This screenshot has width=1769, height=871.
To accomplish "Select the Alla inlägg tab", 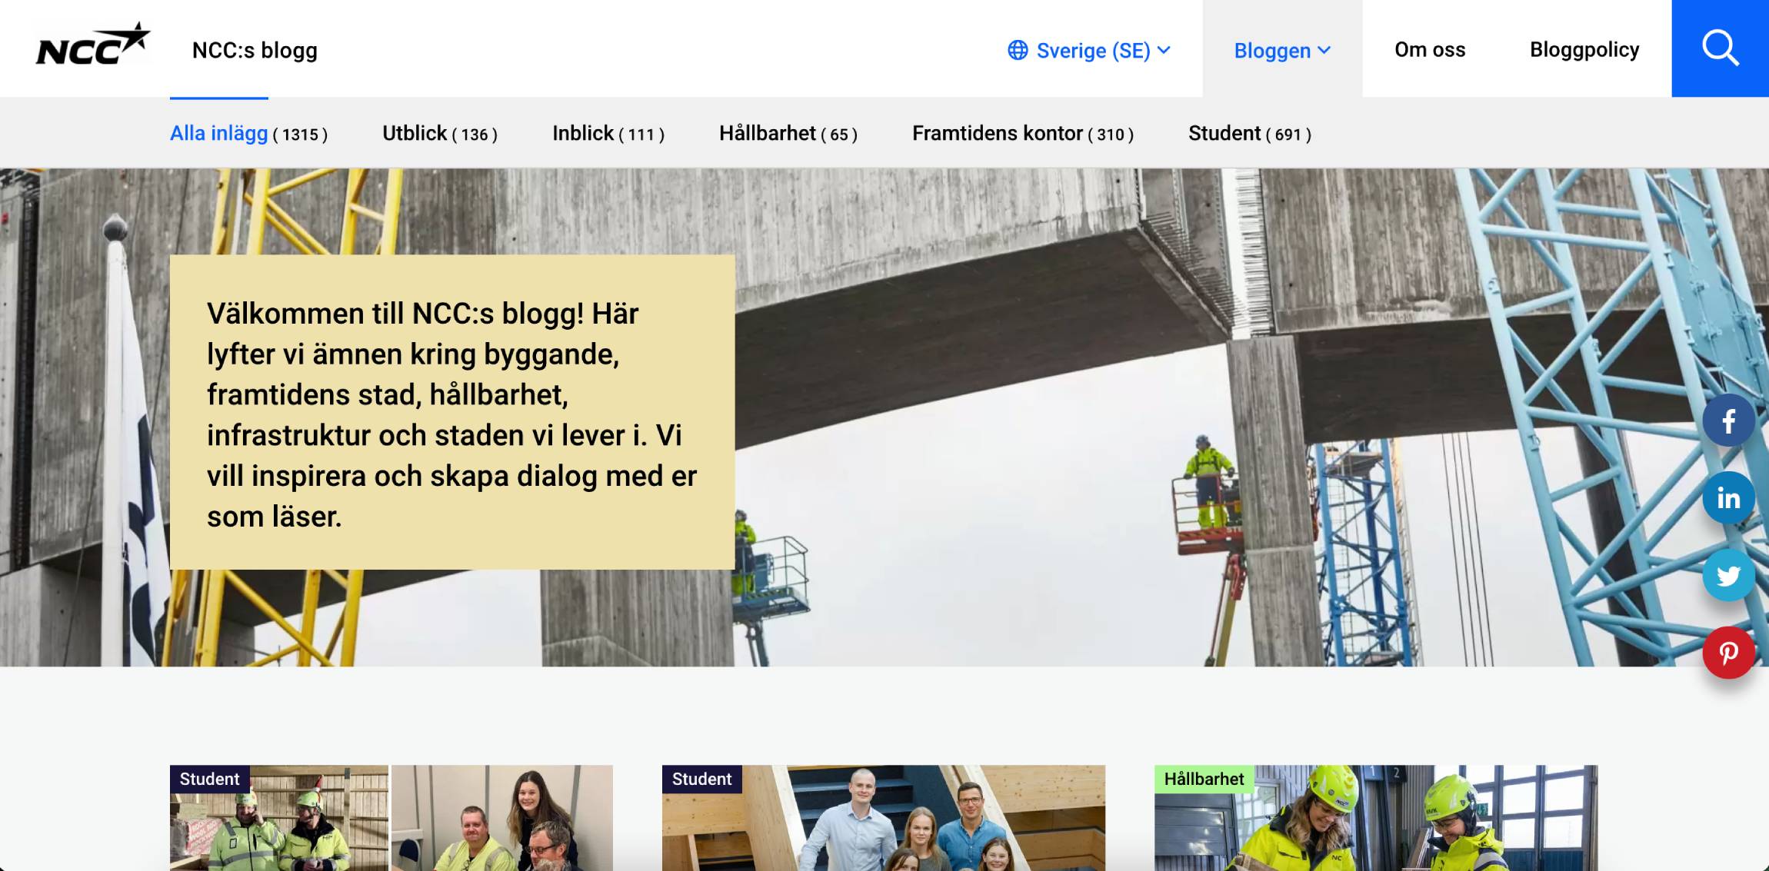I will [x=248, y=134].
